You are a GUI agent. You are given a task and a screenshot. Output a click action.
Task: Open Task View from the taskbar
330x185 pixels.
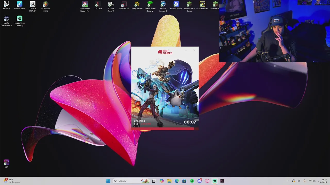pos(154,181)
